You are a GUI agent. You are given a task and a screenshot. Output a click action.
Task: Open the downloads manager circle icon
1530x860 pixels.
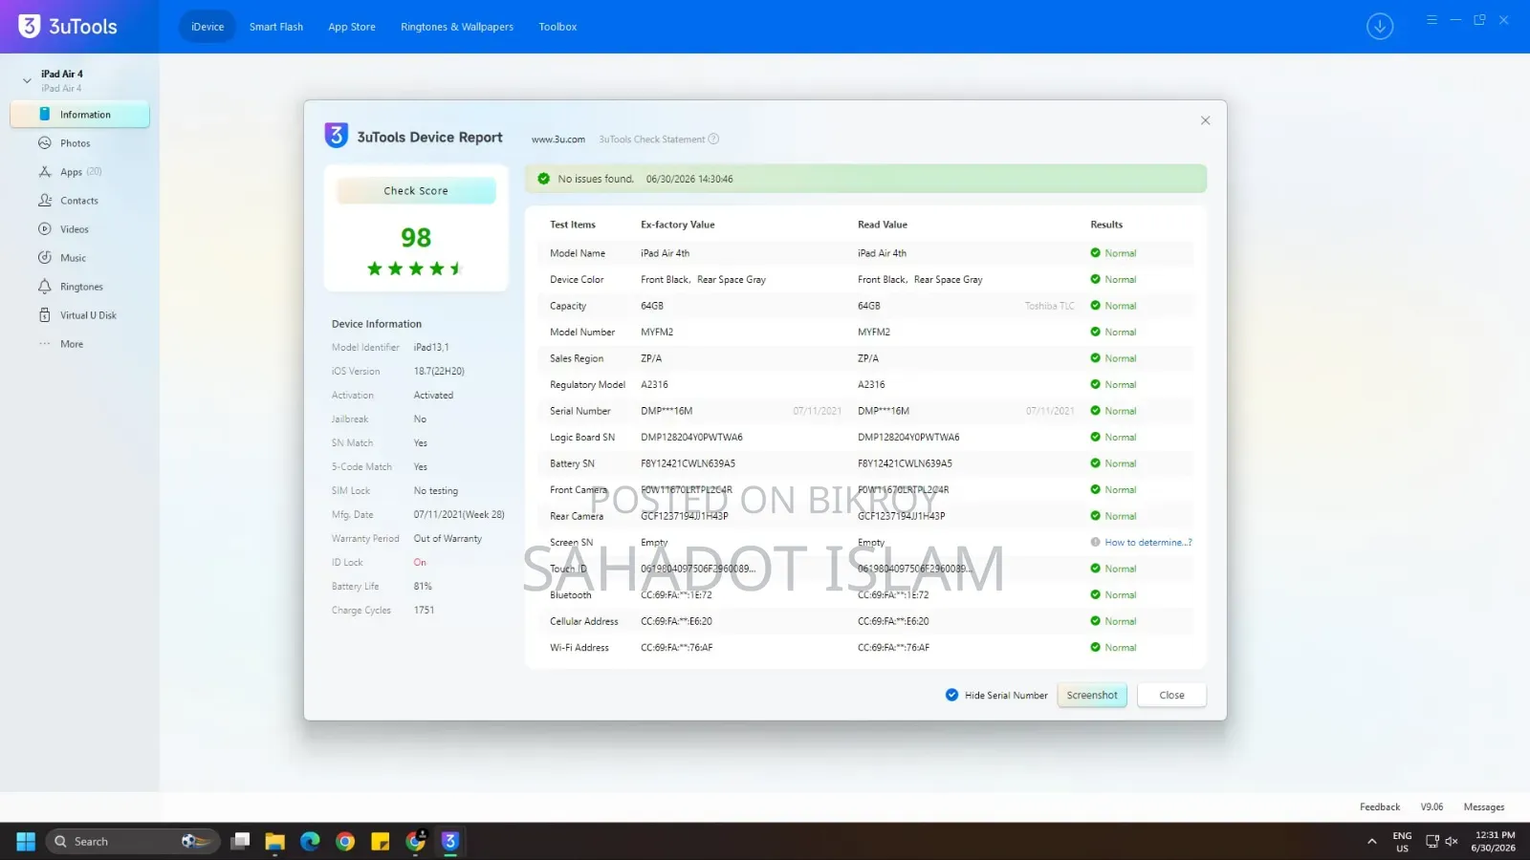(1379, 27)
